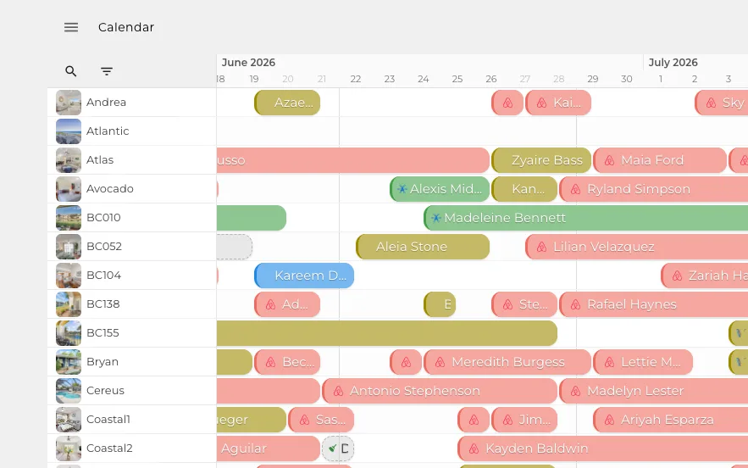Open the Alexis Mid... green booking
748x468 pixels.
click(x=440, y=189)
